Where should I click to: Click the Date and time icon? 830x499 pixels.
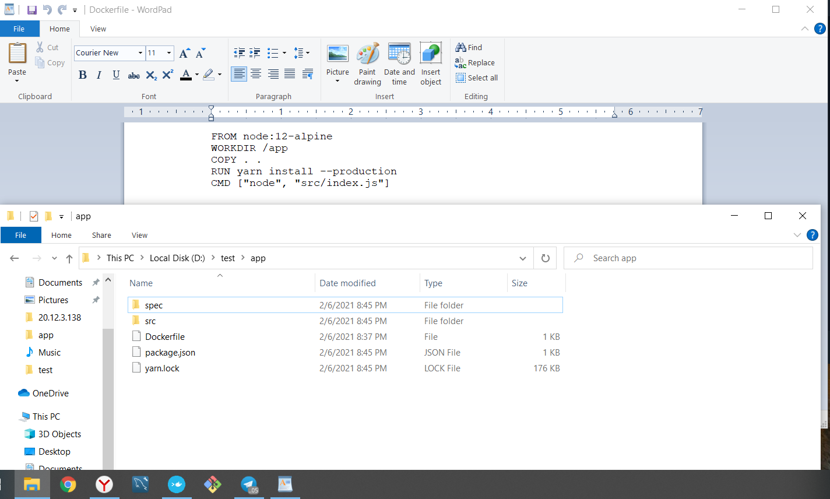(399, 54)
